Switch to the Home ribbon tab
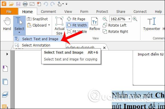Screen dimensions: 165x109 (27, 11)
